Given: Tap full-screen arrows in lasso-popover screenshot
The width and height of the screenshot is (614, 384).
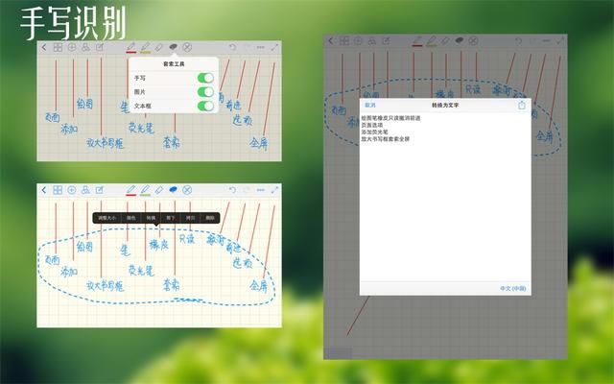Looking at the screenshot, I should coord(274,47).
